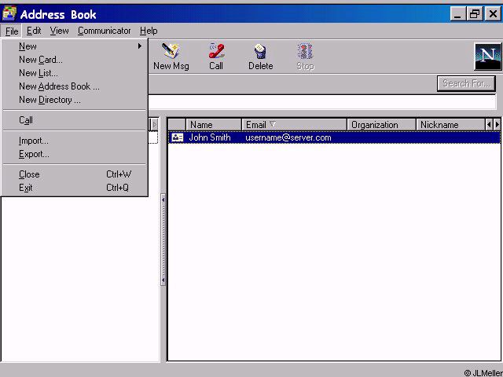Click the Netscape N logo
This screenshot has height=377, width=503.
coord(488,57)
